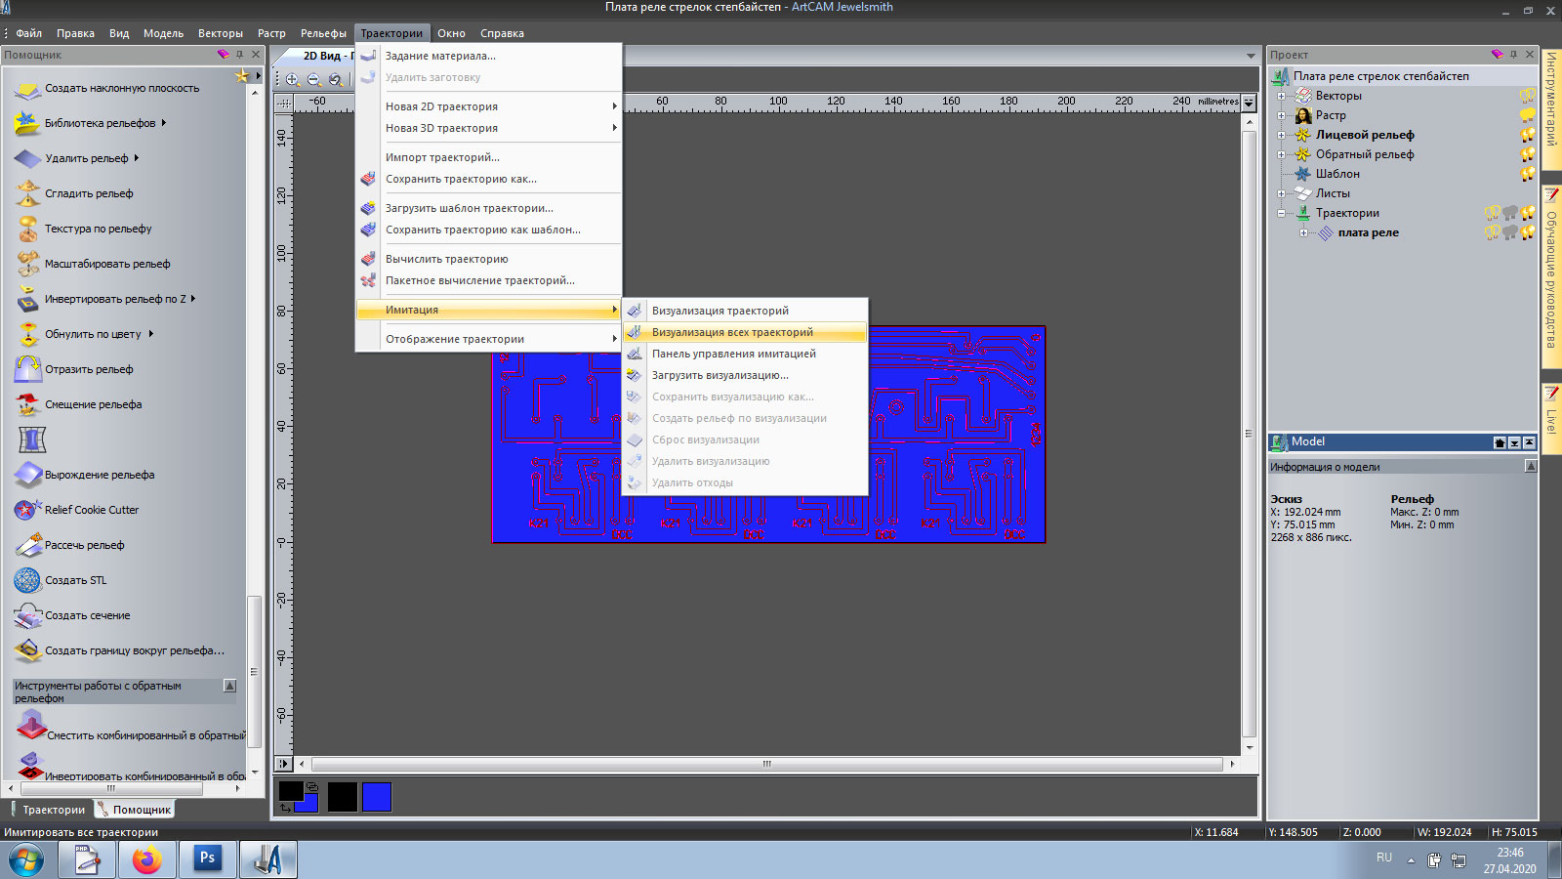
Task: Expand the Листы tree node
Action: (x=1281, y=193)
